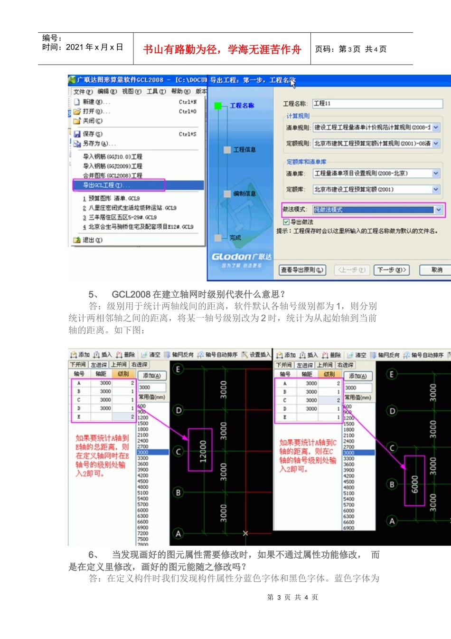Image resolution: width=451 pixels, height=639 pixels.
Task: Open the 视图(V) menu
Action: pos(132,92)
